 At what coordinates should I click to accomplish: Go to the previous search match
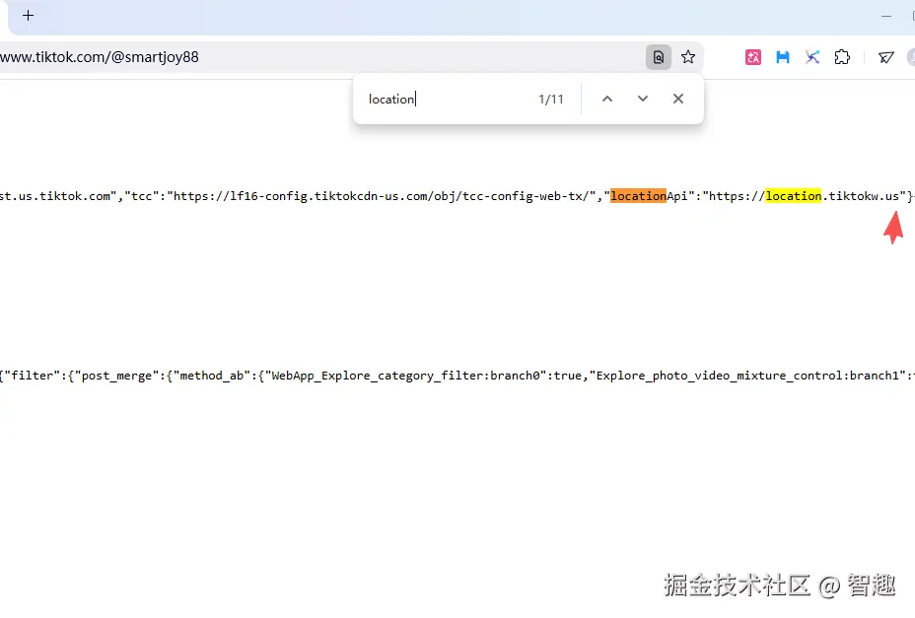(x=606, y=99)
